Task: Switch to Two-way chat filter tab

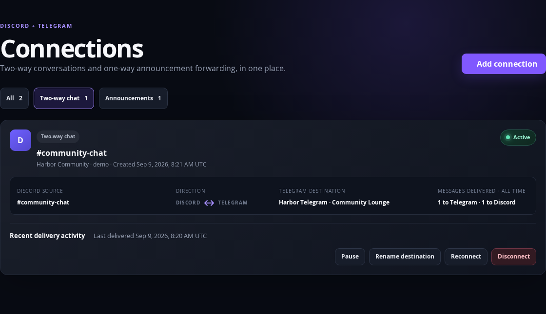Action: 64,98
